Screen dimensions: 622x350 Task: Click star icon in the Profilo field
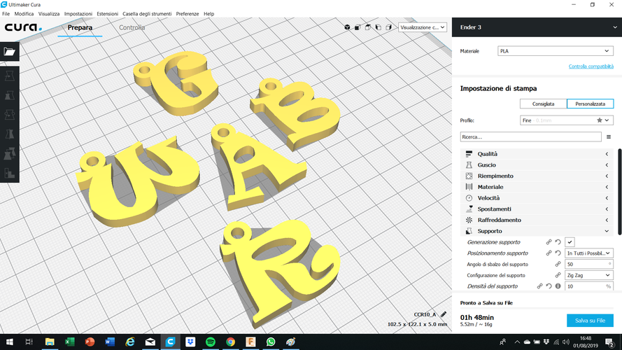click(600, 120)
